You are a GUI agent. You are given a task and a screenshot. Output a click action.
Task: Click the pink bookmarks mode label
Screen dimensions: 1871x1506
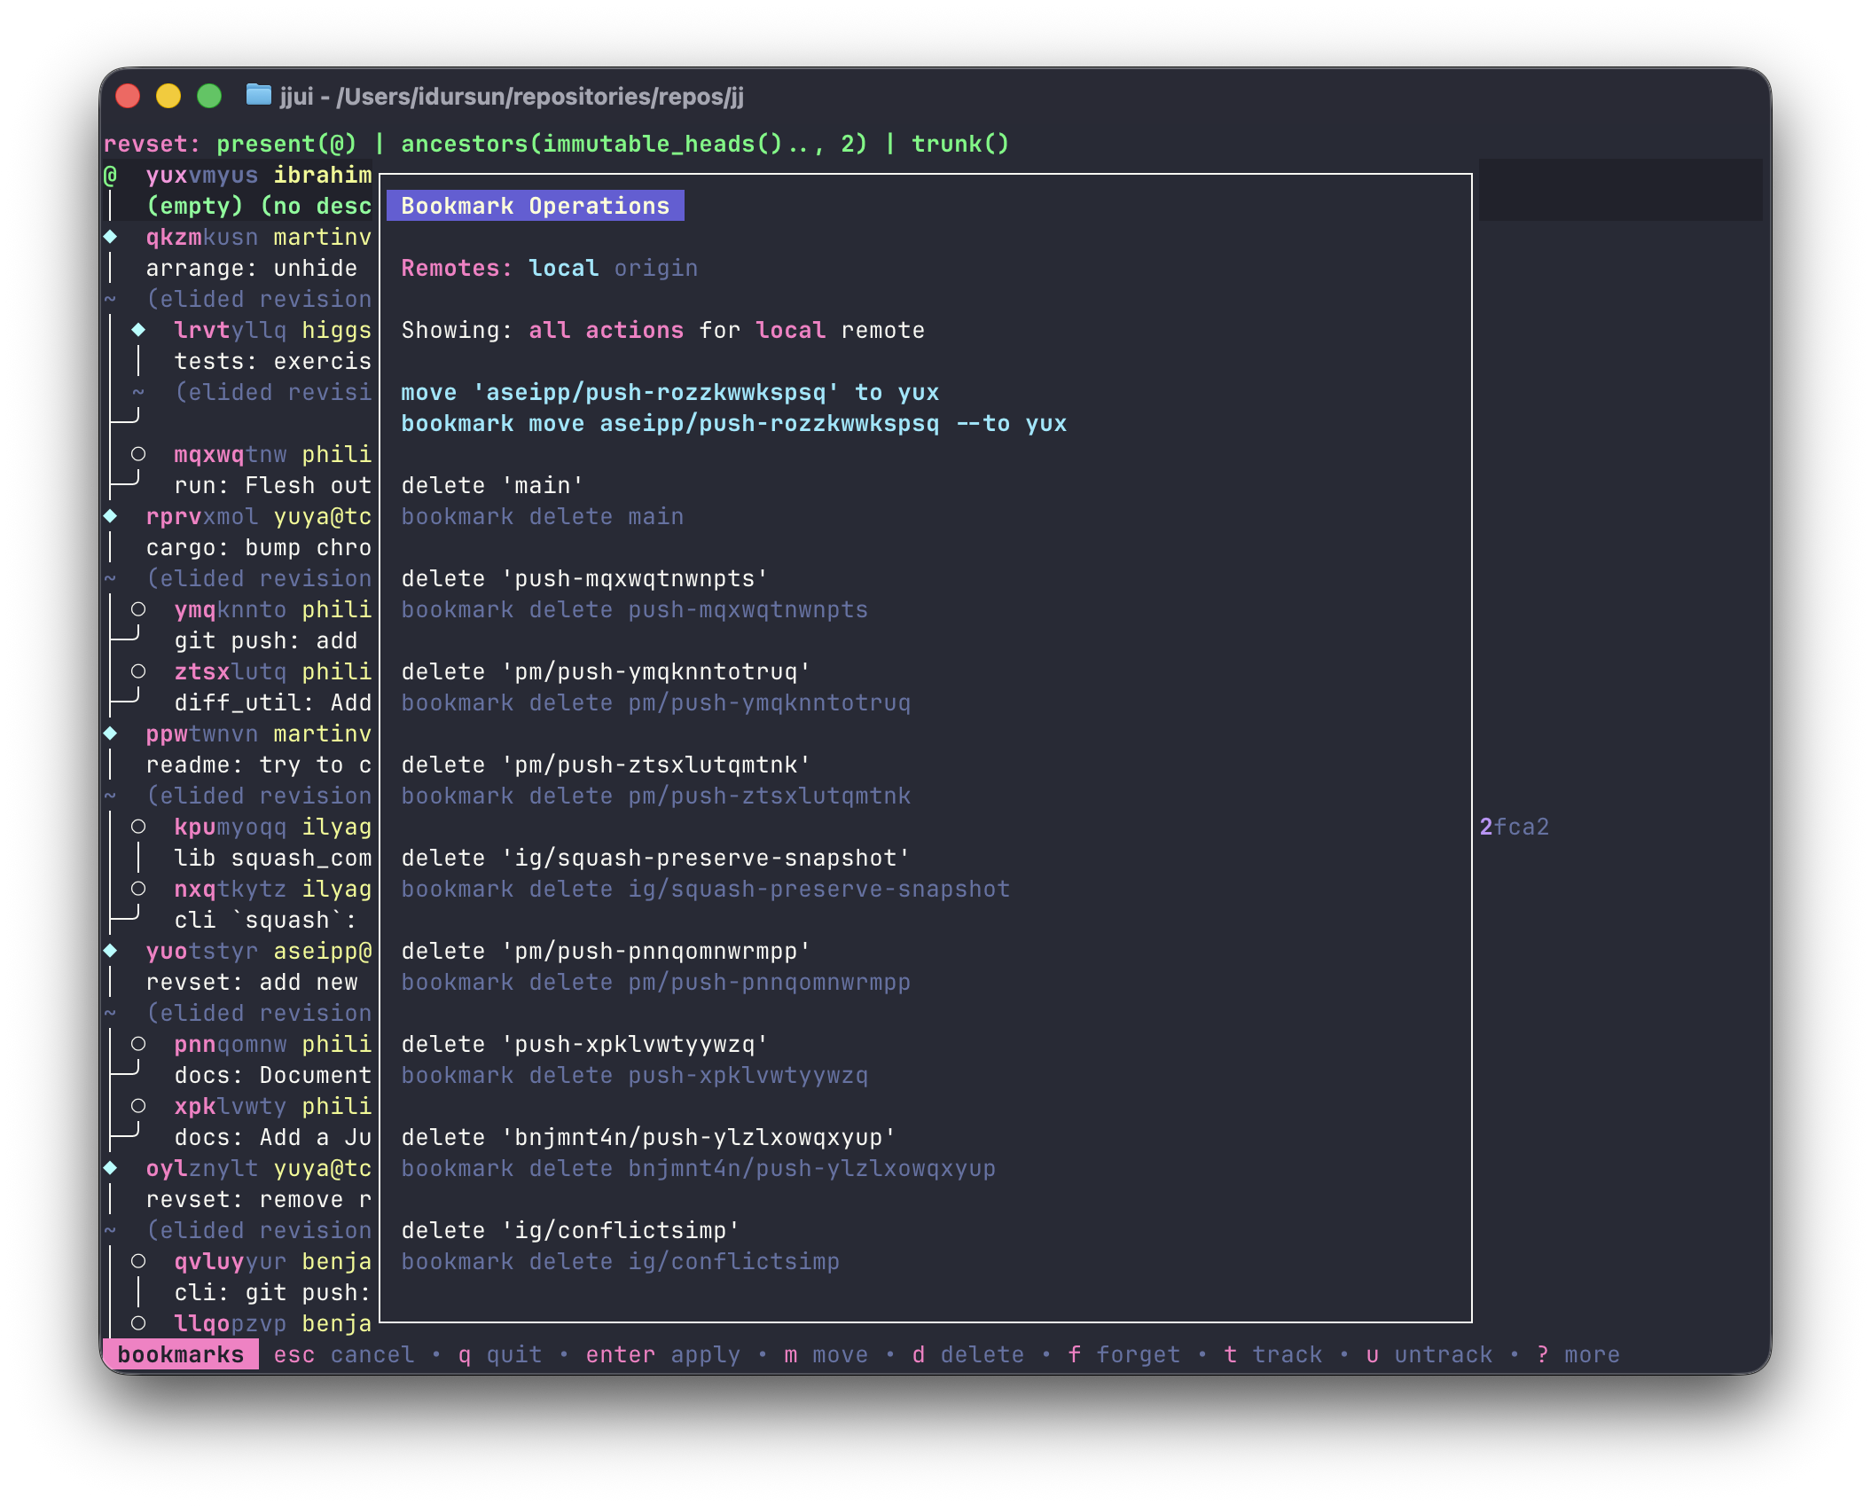tap(180, 1354)
